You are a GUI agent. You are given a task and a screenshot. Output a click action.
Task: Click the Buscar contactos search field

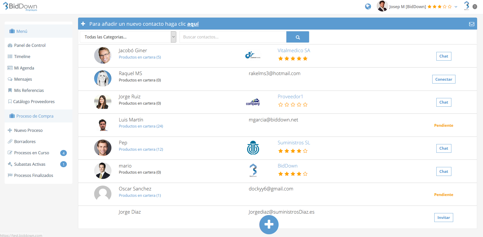(233, 37)
